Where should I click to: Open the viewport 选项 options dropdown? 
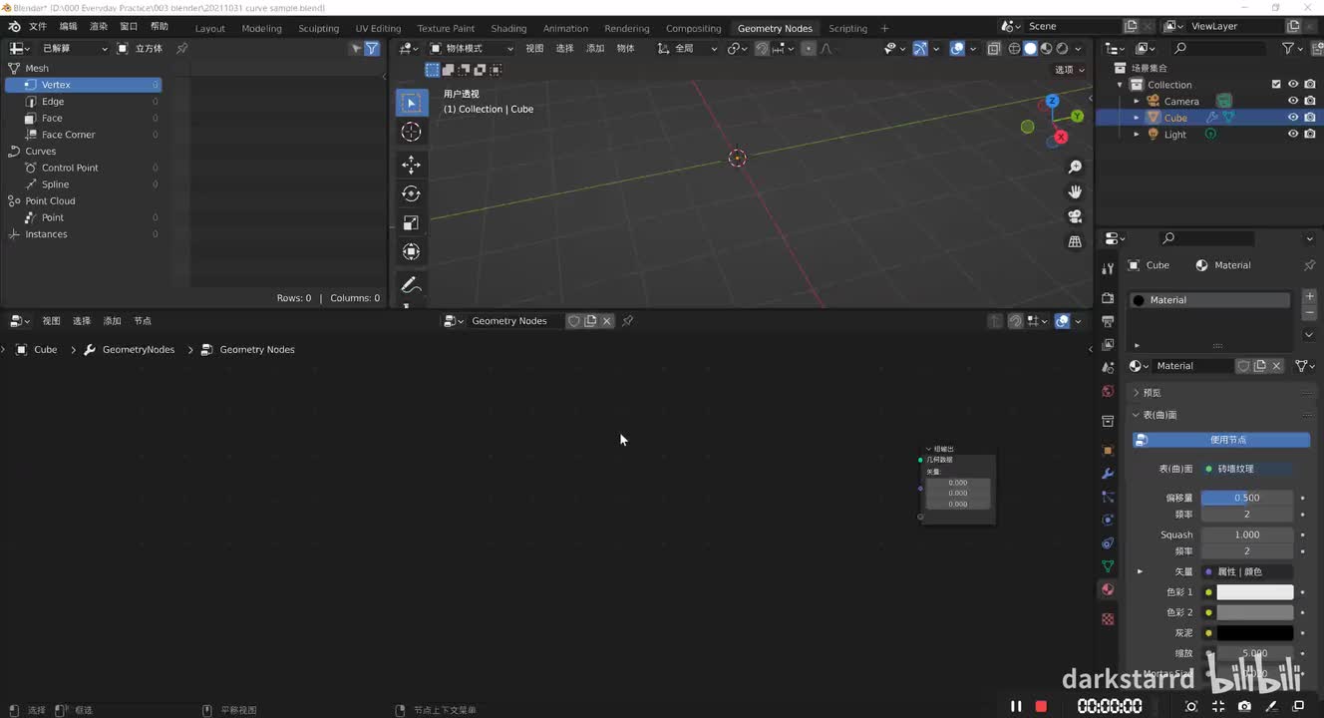click(1070, 70)
